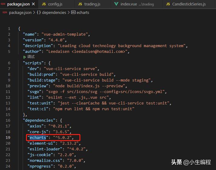Click the "eslint-loader" dependency key
The height and width of the screenshot is (170, 216).
point(45,149)
